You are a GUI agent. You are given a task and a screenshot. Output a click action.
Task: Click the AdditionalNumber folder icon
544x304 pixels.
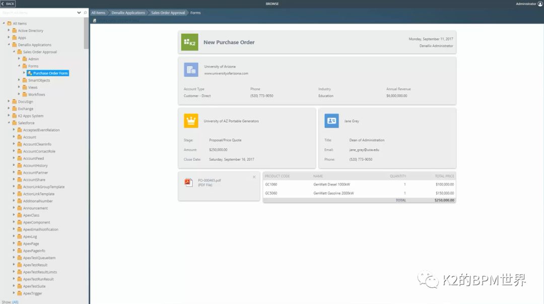[20, 201]
